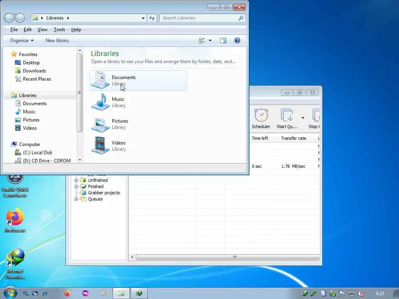Open the Organize dropdown menu
Screen dimensions: 399x299
point(22,40)
